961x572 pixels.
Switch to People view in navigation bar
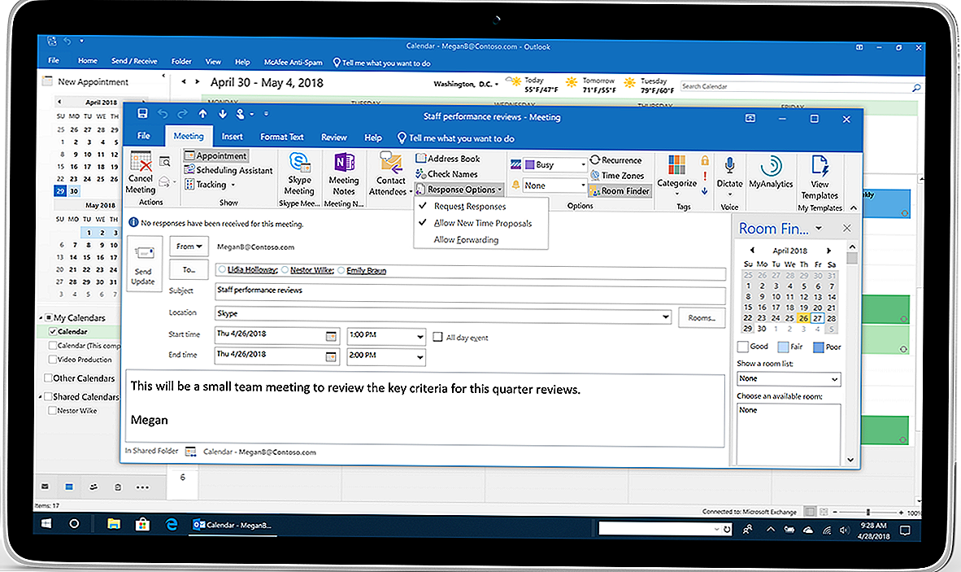click(93, 487)
